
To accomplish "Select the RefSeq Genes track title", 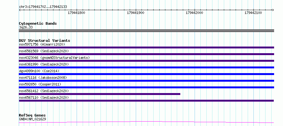I will [32, 116].
